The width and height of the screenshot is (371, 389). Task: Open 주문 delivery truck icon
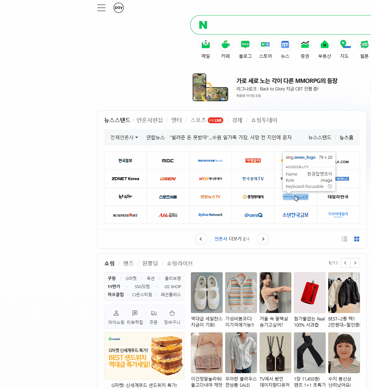click(x=154, y=313)
